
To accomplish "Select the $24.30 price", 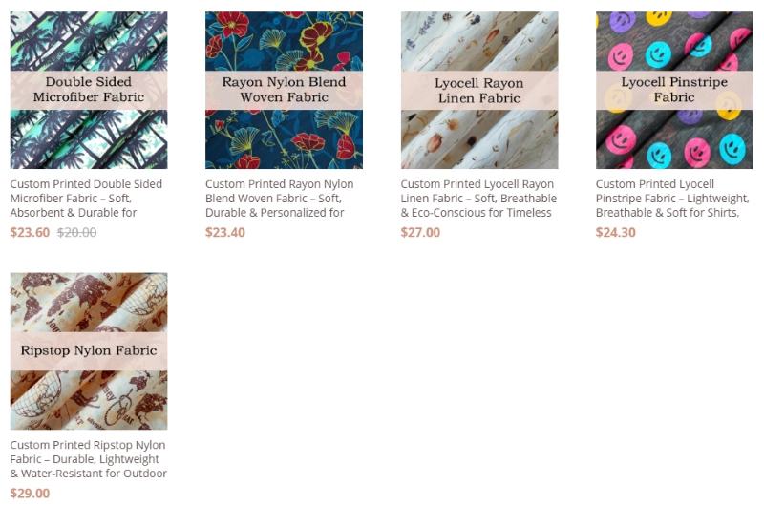I will click(615, 232).
